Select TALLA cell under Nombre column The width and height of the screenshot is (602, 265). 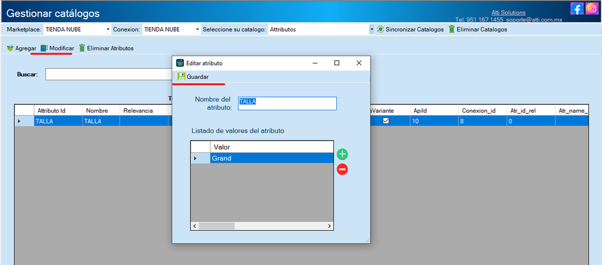pos(101,121)
